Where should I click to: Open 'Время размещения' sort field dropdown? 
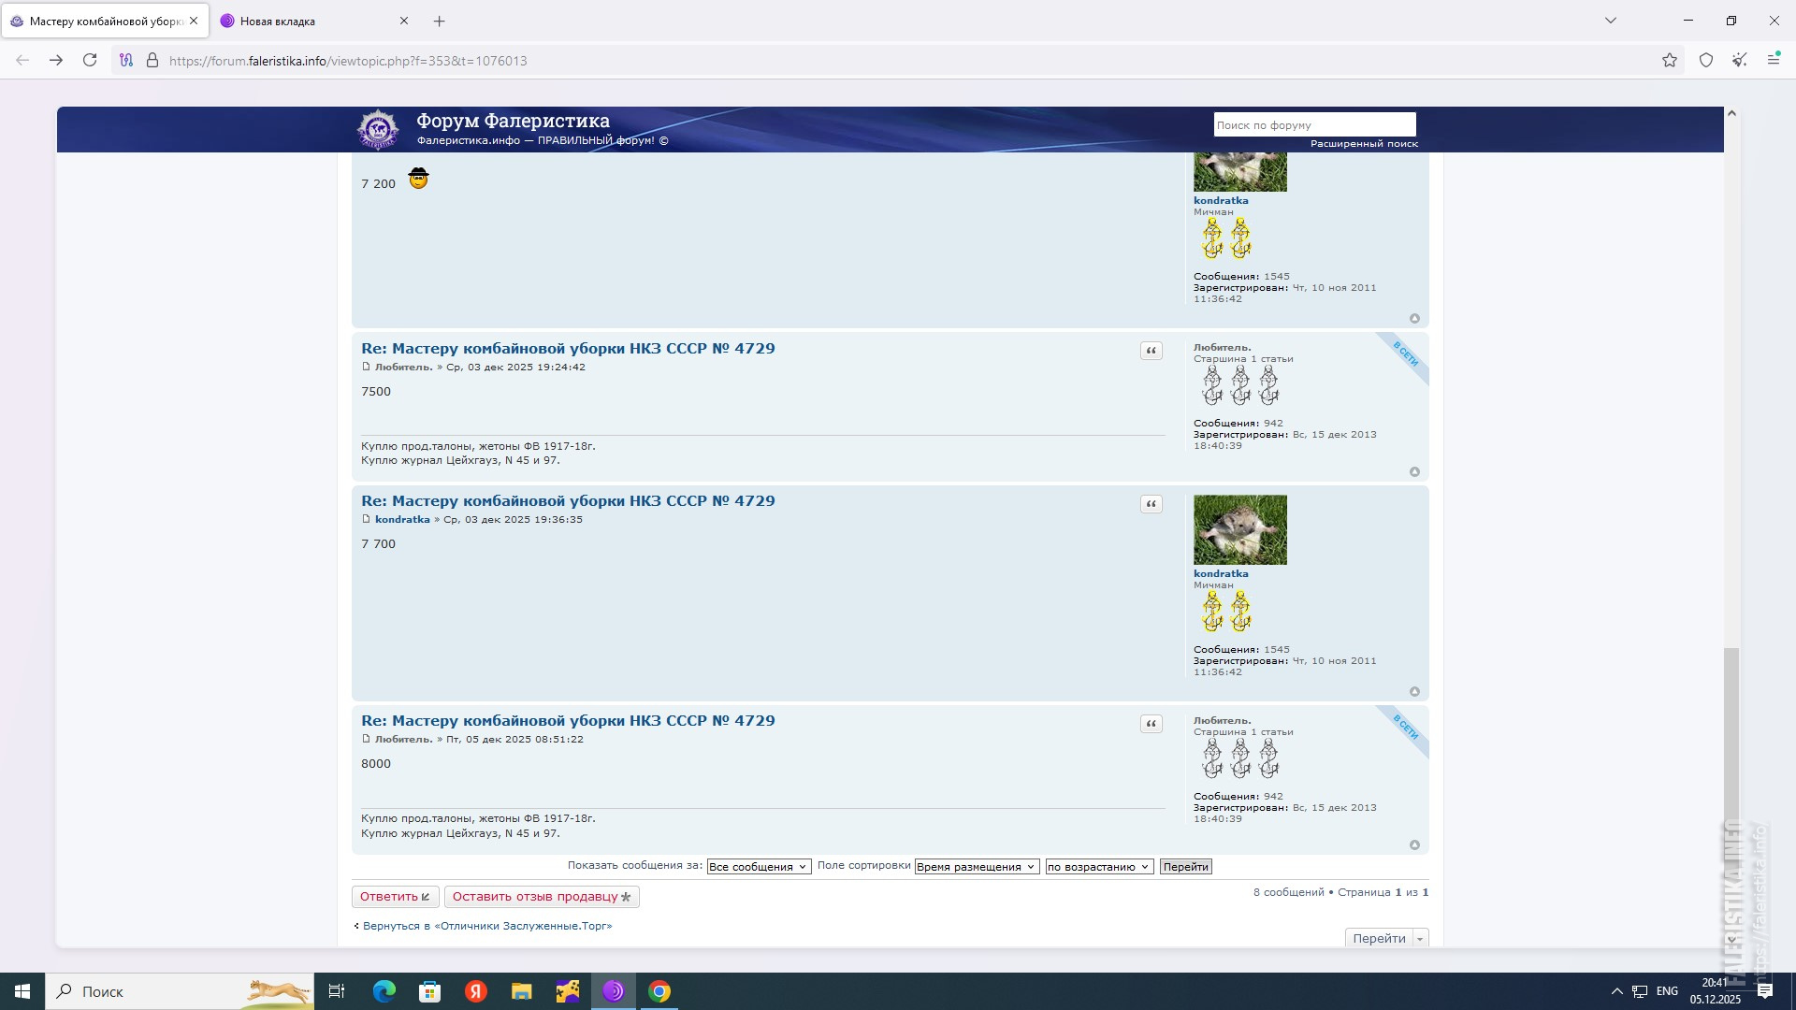(976, 867)
